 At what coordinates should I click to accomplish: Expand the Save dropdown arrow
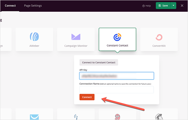(174, 6)
